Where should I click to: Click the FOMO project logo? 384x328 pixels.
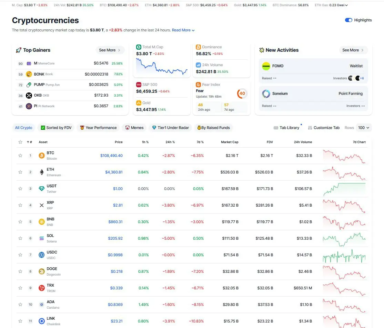[266, 66]
